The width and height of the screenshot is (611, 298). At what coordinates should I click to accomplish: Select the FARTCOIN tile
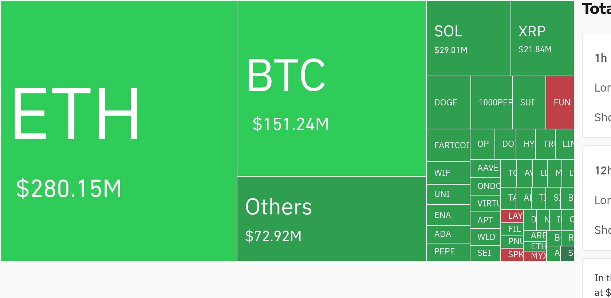(x=448, y=145)
